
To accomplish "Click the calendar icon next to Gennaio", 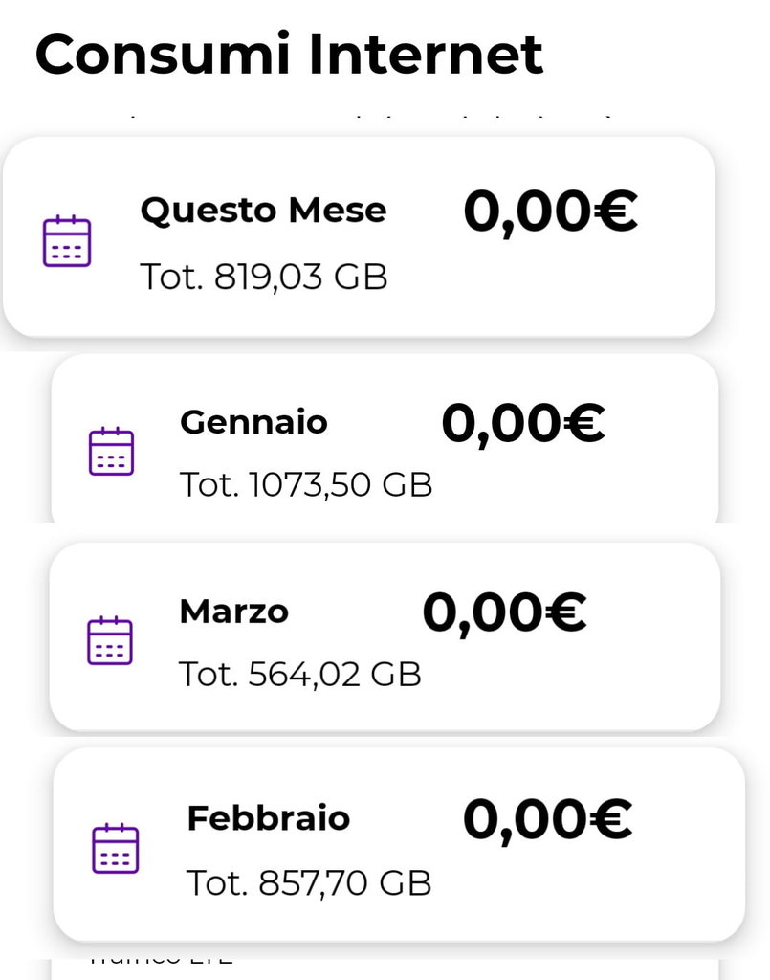I will [112, 452].
